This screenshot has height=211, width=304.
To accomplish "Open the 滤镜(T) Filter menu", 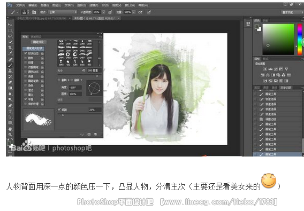I will [94, 5].
